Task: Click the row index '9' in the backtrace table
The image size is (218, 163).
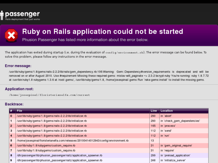Action: [11, 160]
